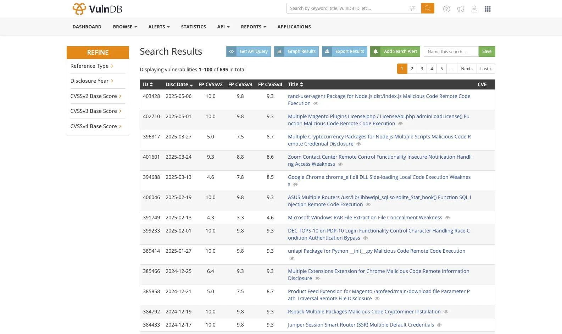Go to results page 3
The image size is (562, 334).
point(422,69)
